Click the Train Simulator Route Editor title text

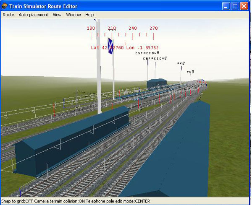tap(43, 6)
